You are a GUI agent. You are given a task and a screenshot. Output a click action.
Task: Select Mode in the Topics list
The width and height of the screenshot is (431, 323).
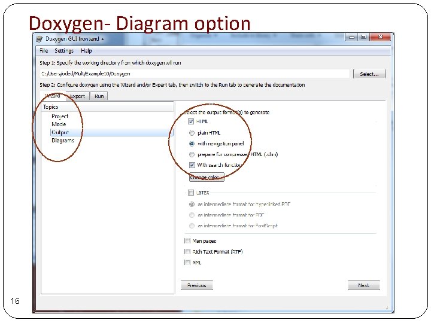click(59, 124)
